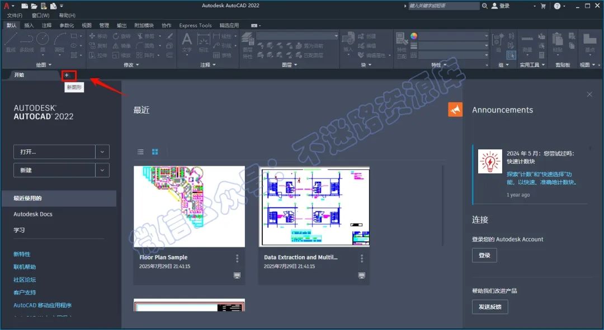Select the Line (直线) tool in ribbon
The image size is (604, 330).
[11, 43]
